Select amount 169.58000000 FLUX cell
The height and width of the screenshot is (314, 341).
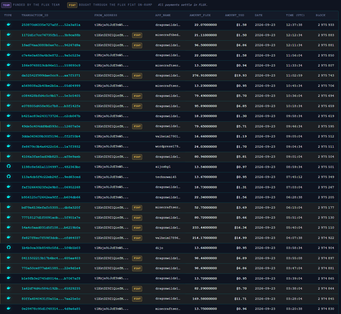(x=205, y=299)
